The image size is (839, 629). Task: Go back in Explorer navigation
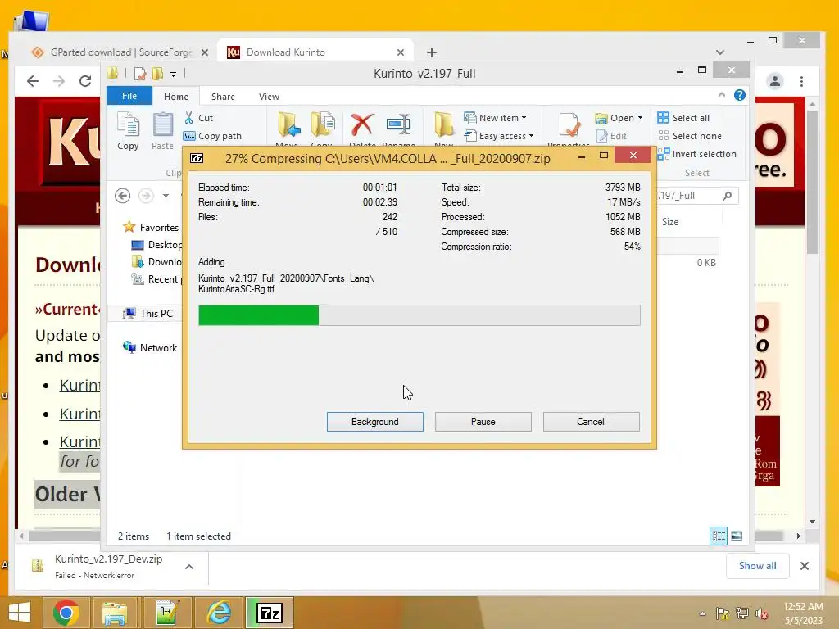coord(123,196)
